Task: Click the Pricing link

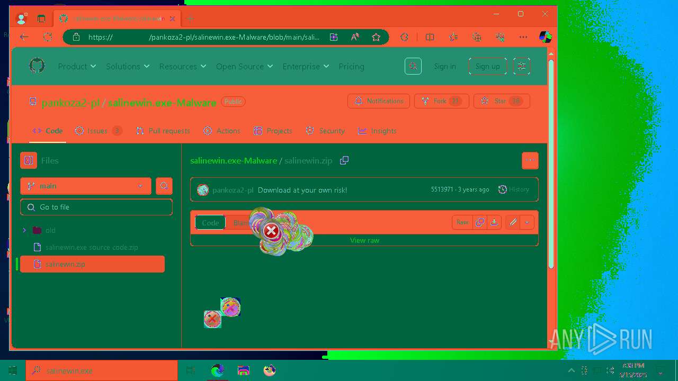Action: coord(351,66)
